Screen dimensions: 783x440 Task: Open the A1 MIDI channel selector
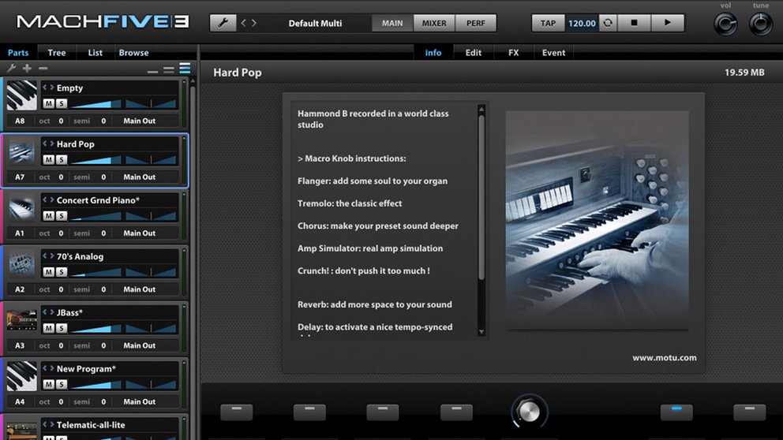click(20, 233)
